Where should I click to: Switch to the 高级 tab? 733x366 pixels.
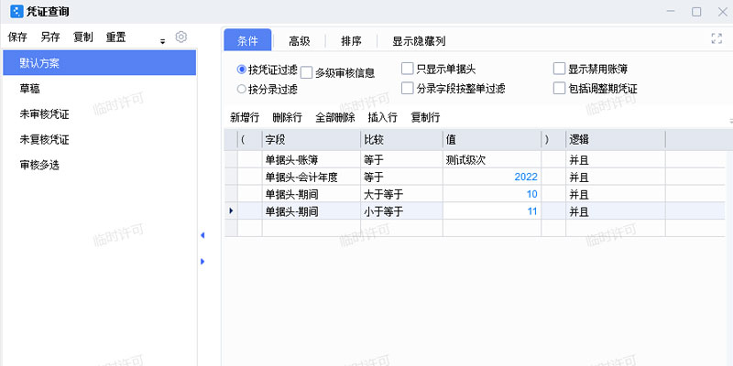tap(299, 41)
